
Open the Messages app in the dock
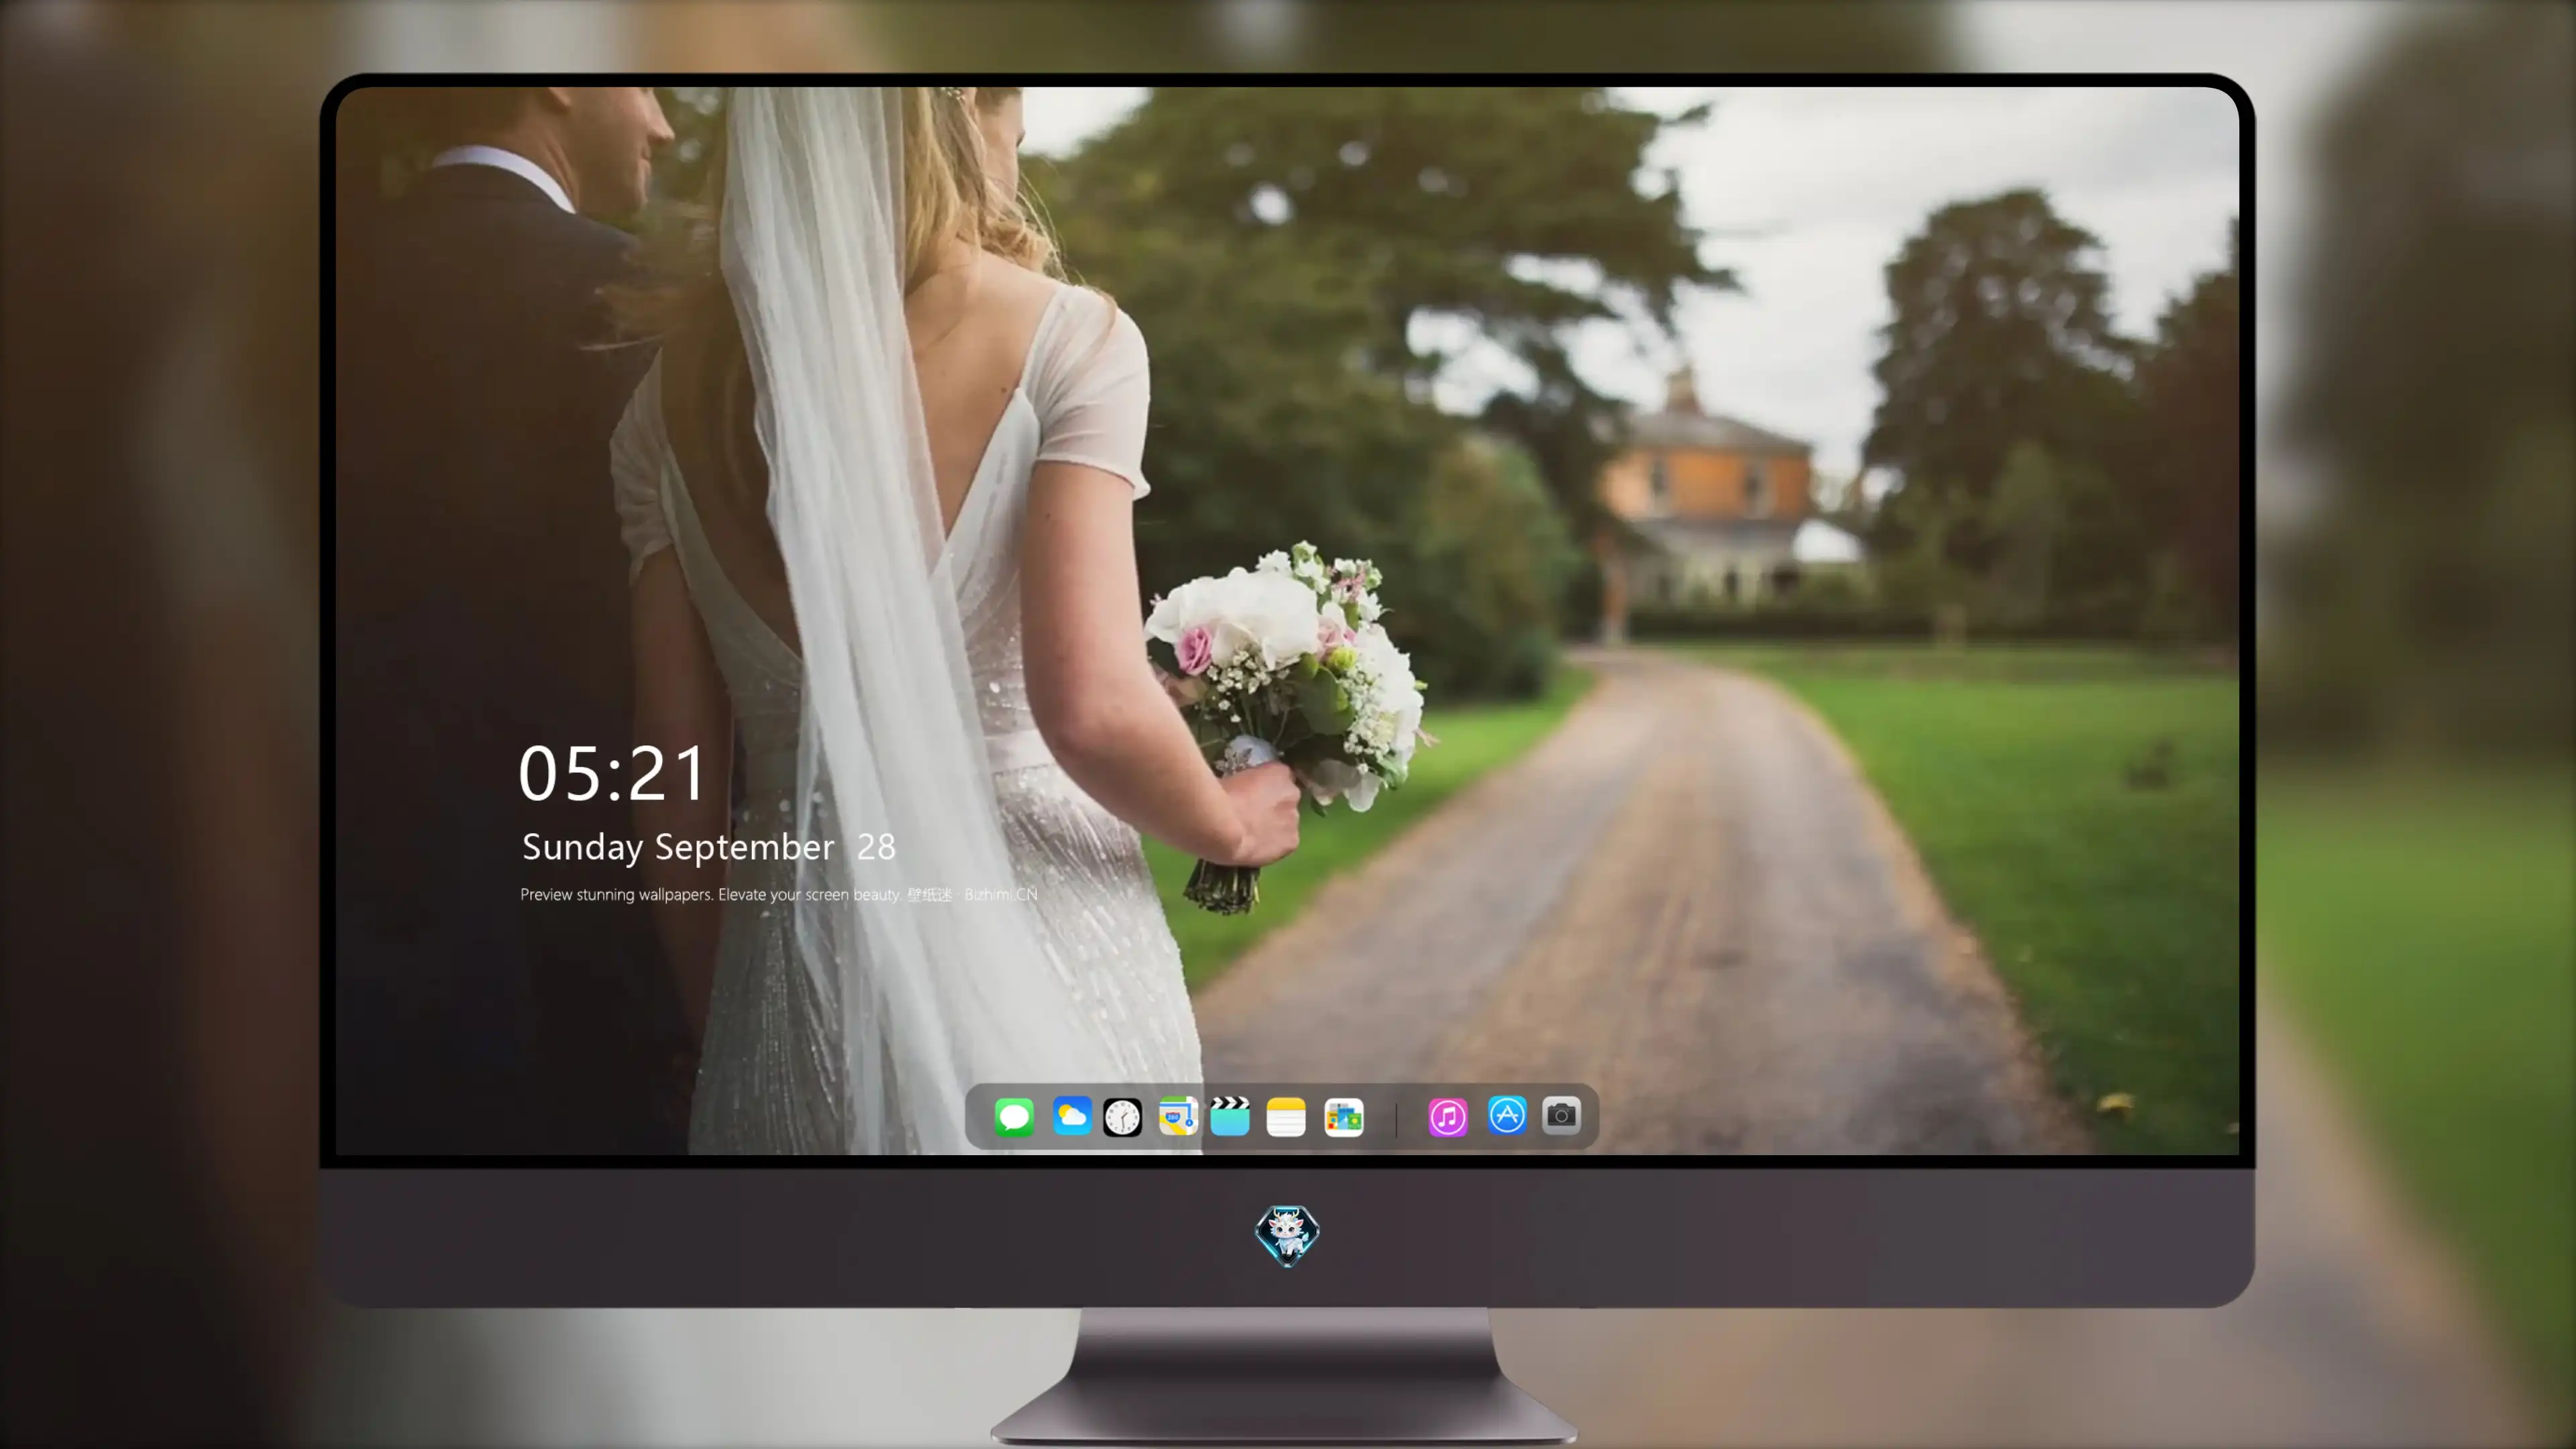[1014, 1116]
